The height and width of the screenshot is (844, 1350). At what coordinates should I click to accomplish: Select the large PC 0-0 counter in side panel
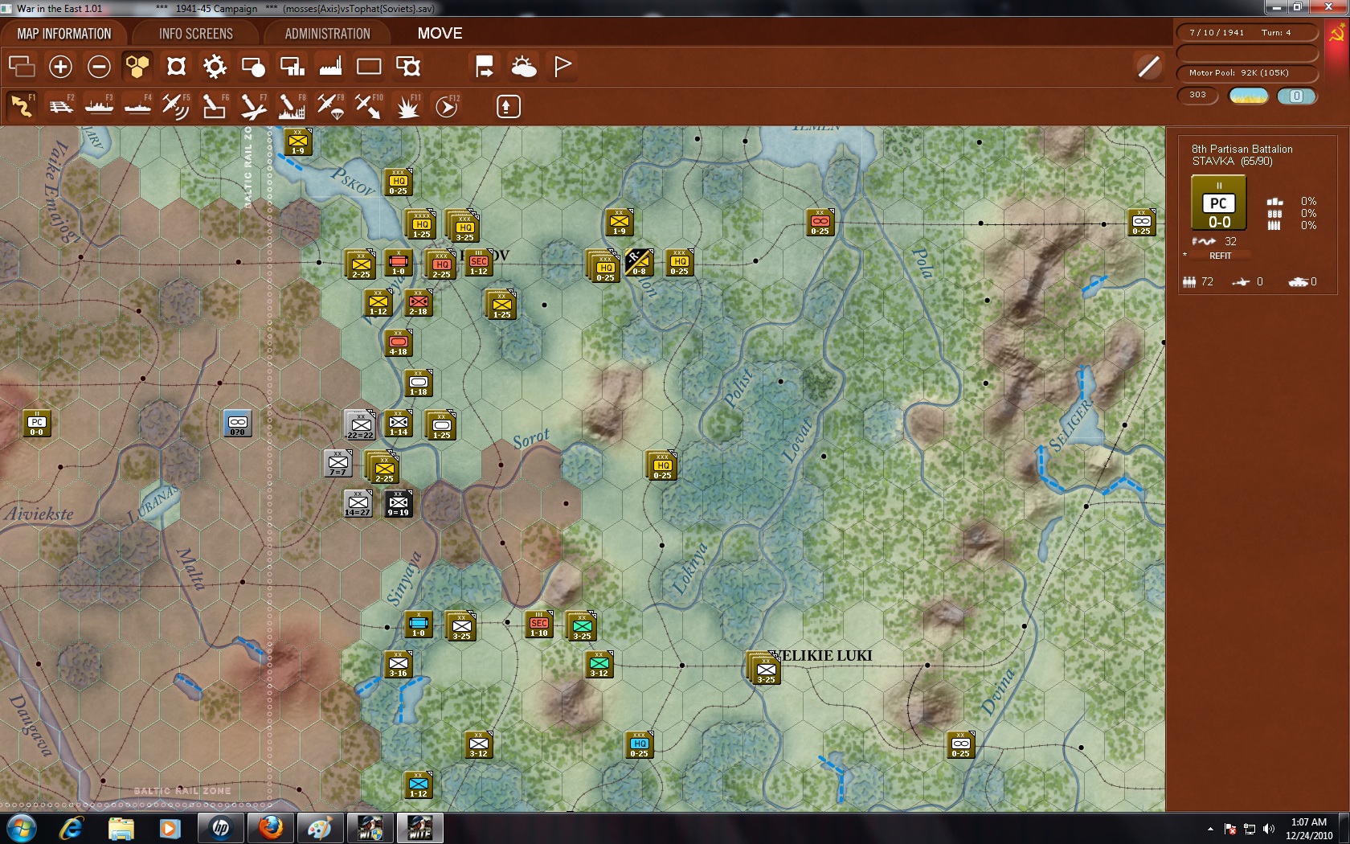click(x=1219, y=203)
